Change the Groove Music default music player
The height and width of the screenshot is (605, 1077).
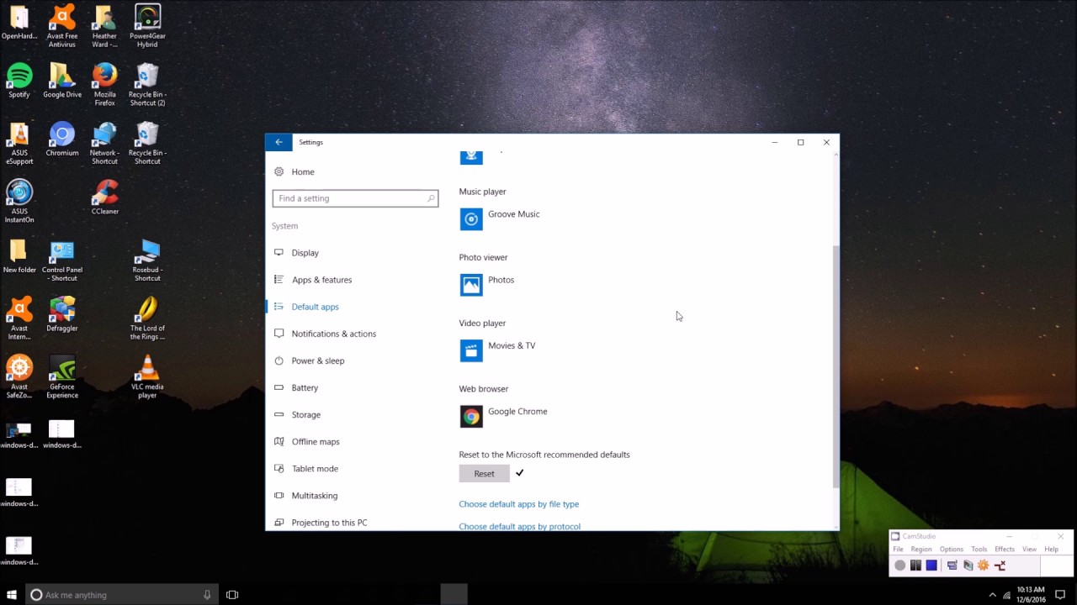(501, 218)
